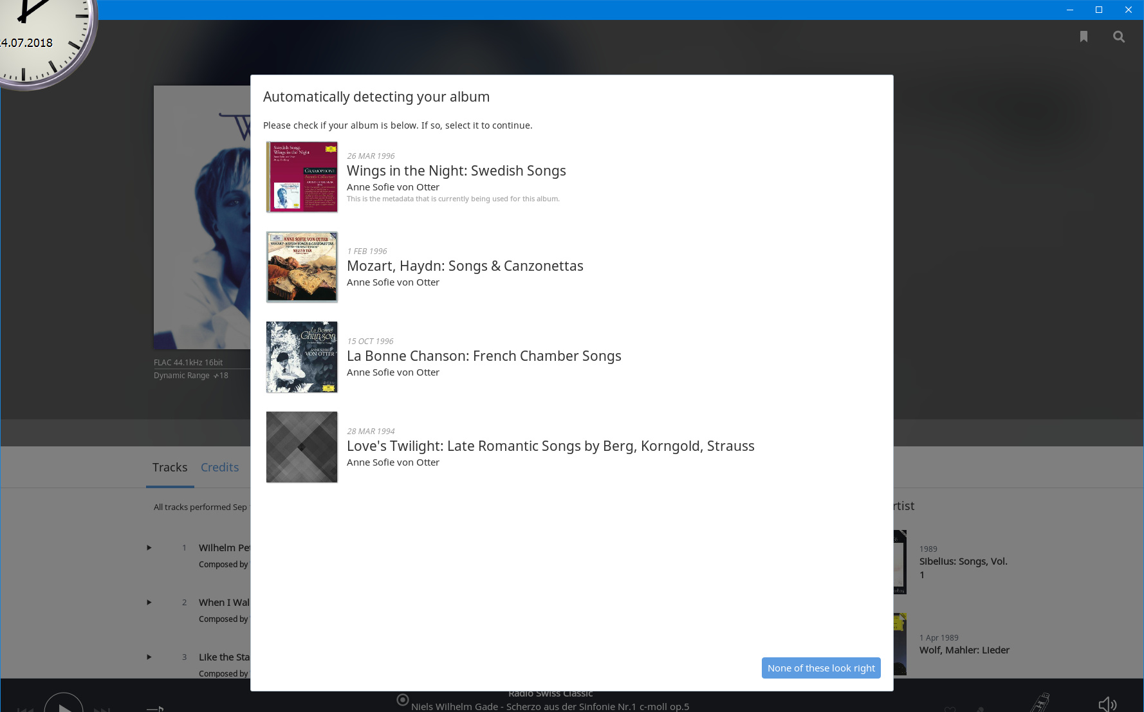The height and width of the screenshot is (712, 1144).
Task: Open the search magnifier icon
Action: click(x=1119, y=37)
